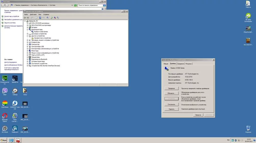Screen dimensions: 256x143
Task: Collapse the Видеоадаптеры node
Action: point(27,29)
